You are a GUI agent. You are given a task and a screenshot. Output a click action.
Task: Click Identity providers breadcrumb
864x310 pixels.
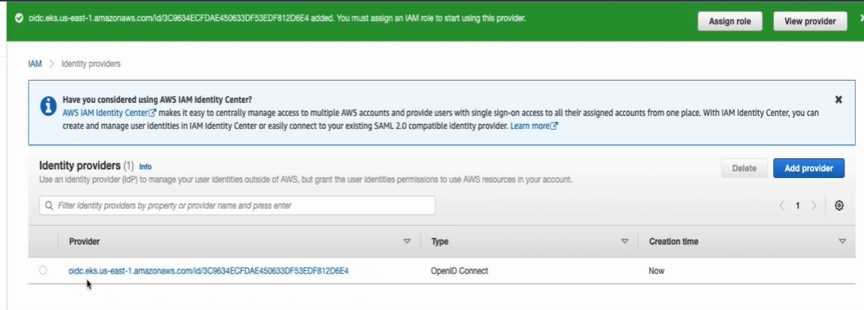(x=91, y=64)
